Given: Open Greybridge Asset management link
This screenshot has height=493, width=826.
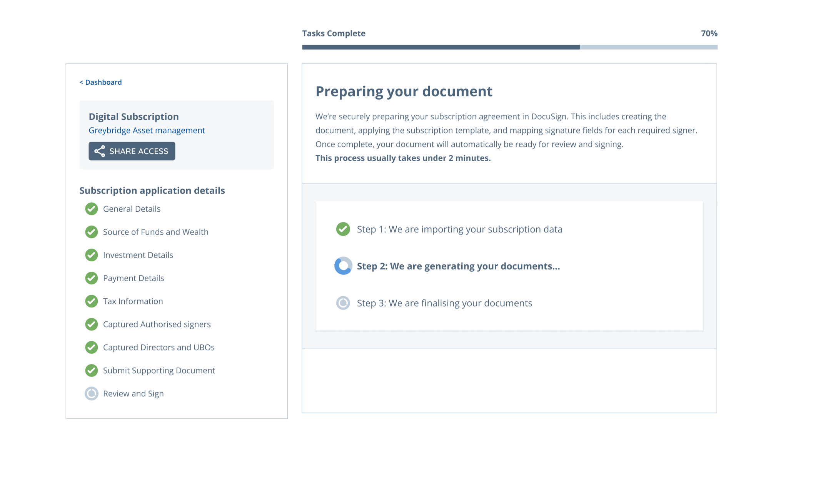Looking at the screenshot, I should [x=147, y=130].
